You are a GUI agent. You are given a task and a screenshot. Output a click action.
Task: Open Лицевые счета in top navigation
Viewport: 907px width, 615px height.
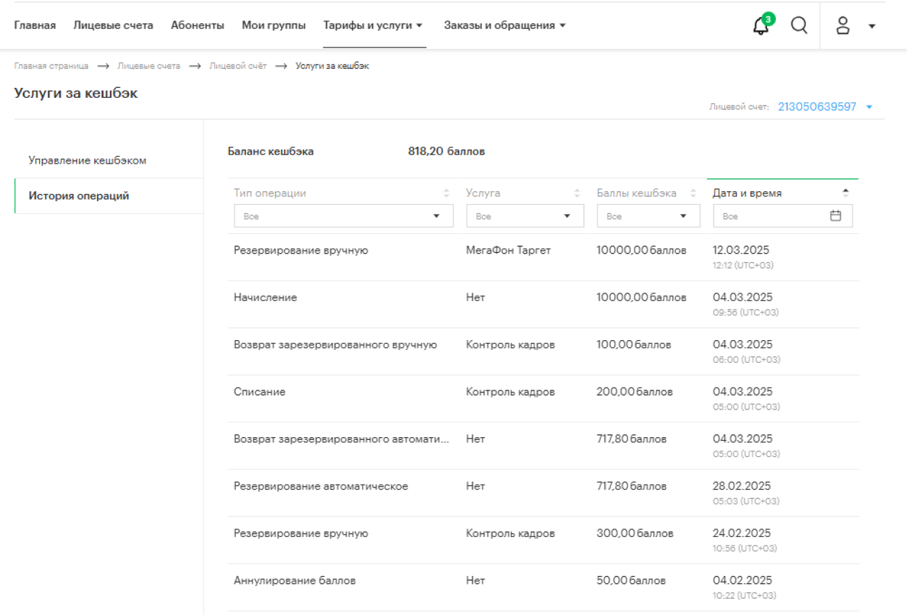[x=113, y=25]
